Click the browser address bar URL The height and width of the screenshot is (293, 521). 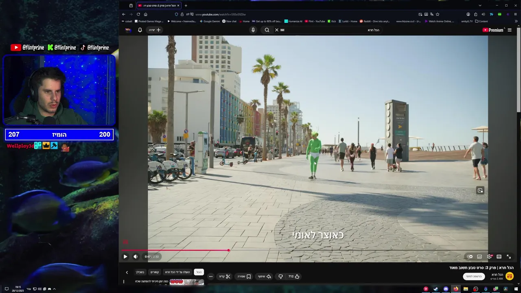(221, 14)
